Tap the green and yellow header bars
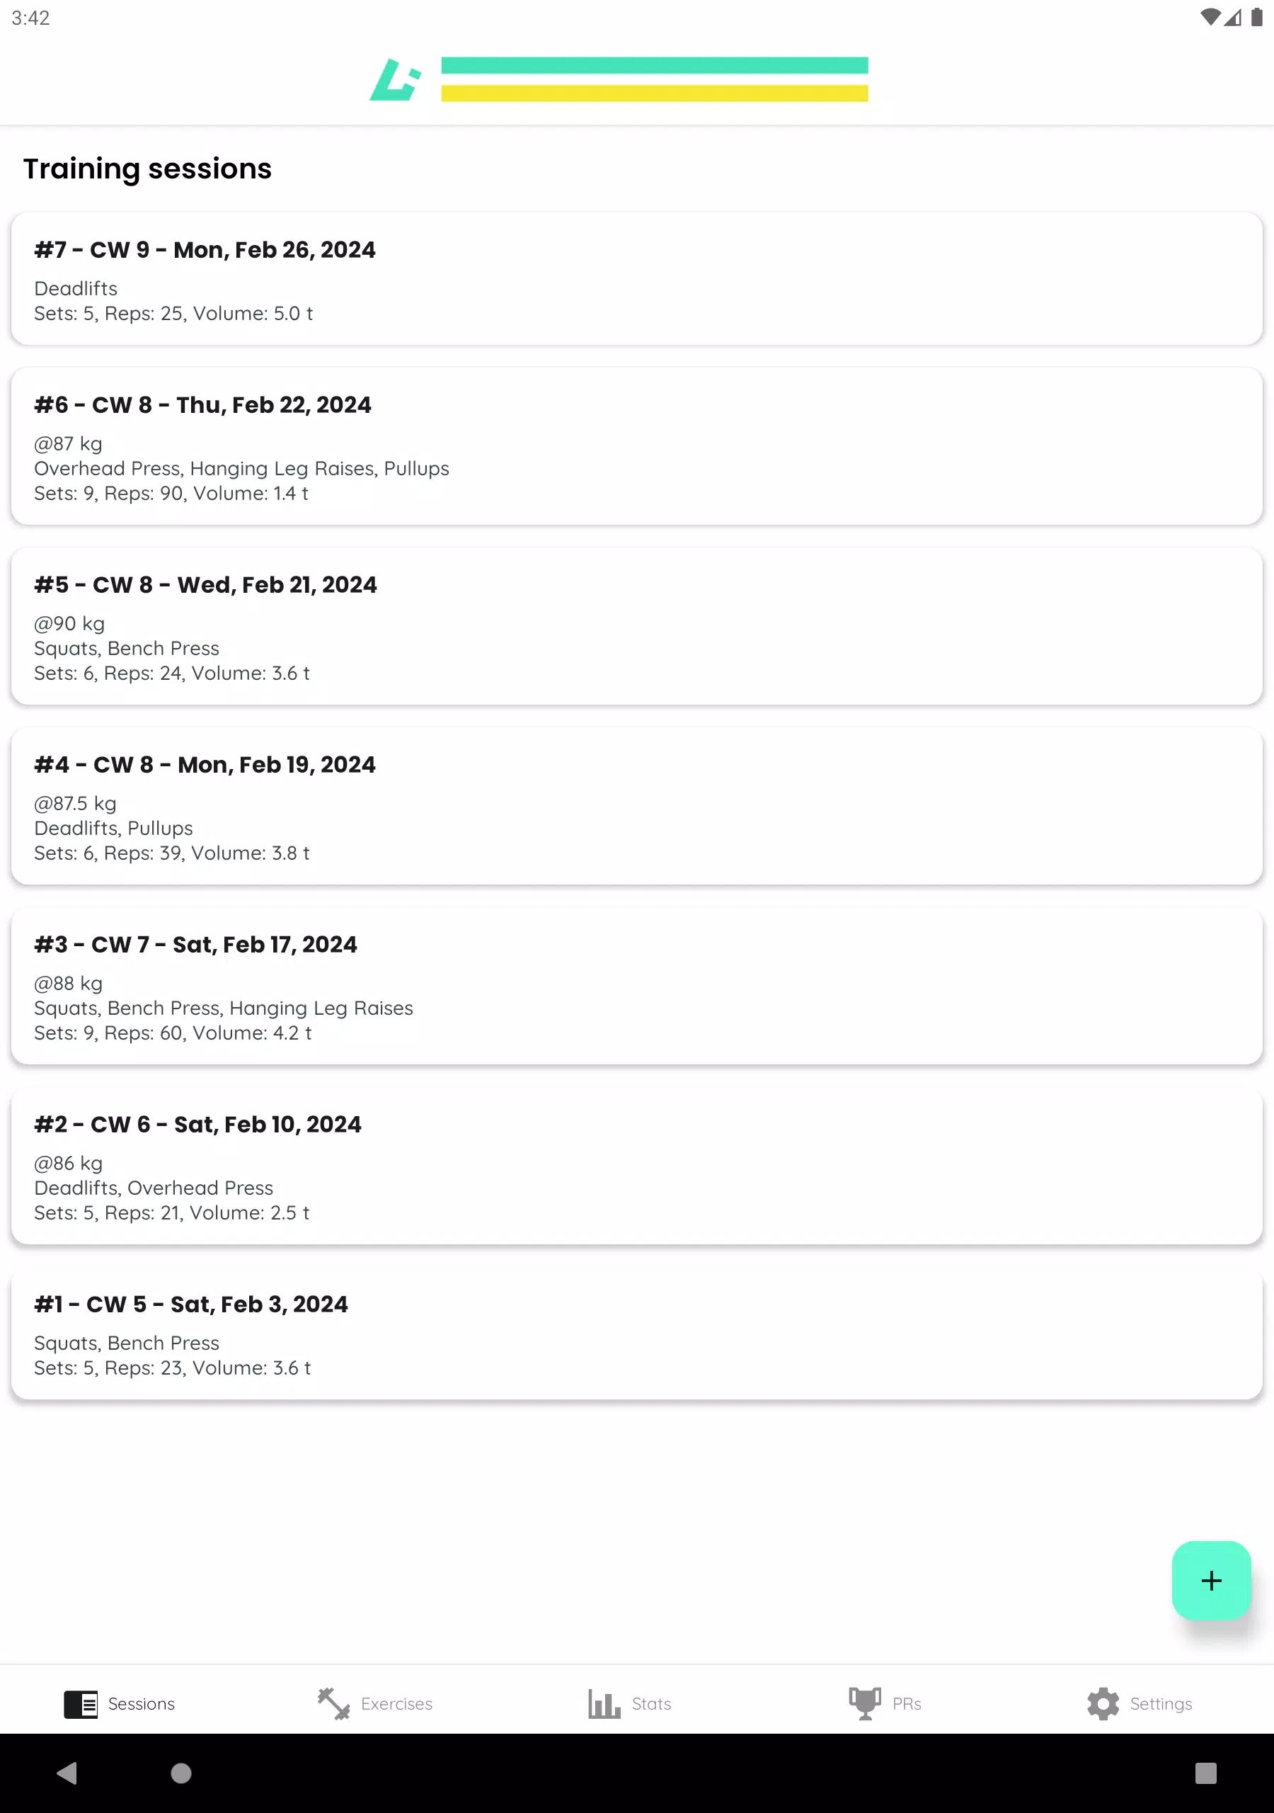 (x=655, y=79)
